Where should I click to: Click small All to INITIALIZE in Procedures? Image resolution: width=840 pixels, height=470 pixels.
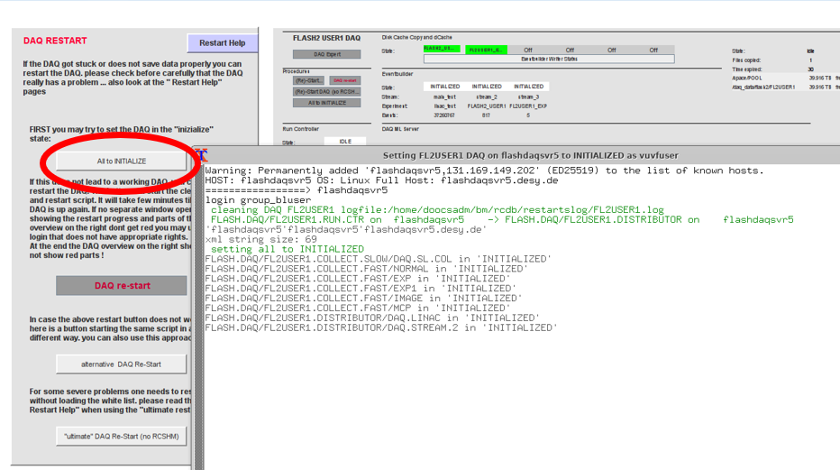[x=326, y=103]
